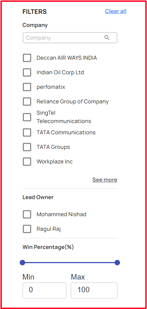
Task: Select the Workplaze Inc checkbox
Action: pos(27,162)
